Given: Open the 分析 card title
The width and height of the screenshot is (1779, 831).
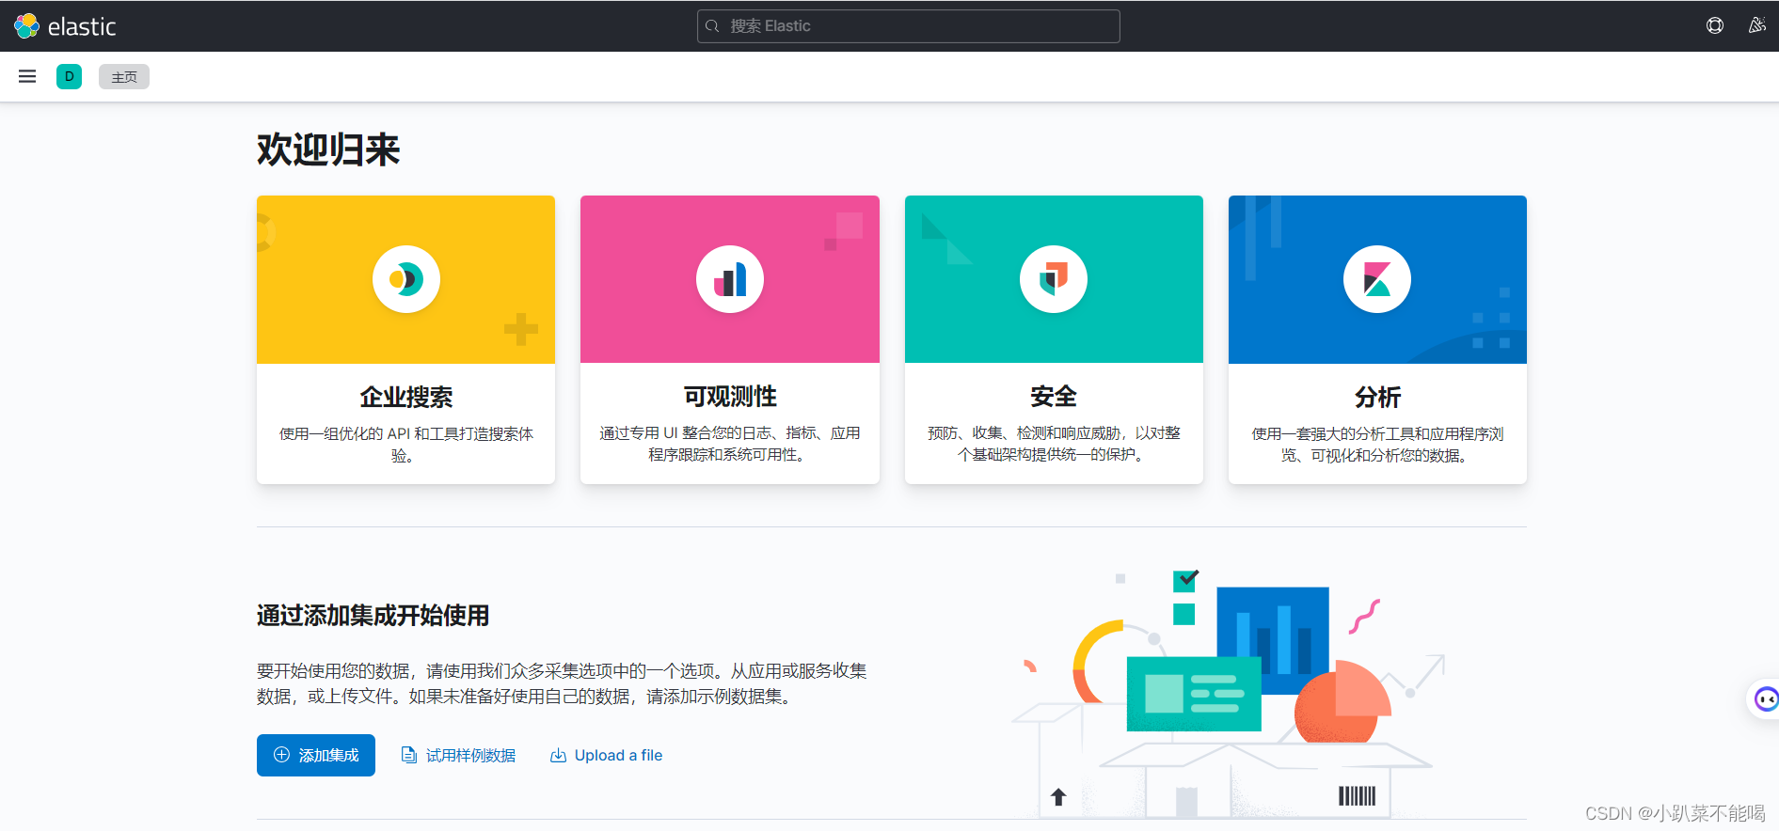Looking at the screenshot, I should 1377,397.
